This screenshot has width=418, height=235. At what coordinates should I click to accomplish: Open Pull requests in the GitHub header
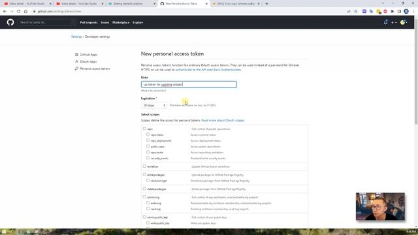click(89, 23)
